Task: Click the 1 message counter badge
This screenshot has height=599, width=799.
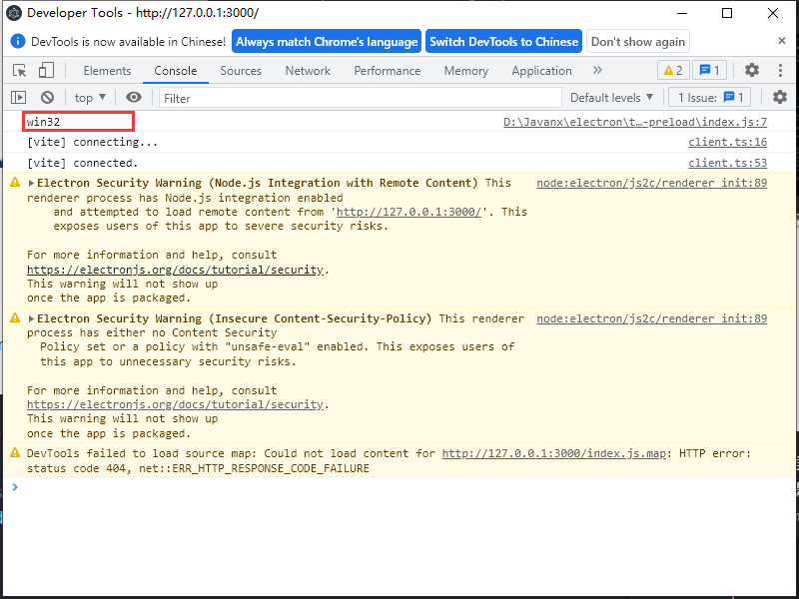Action: coord(709,70)
